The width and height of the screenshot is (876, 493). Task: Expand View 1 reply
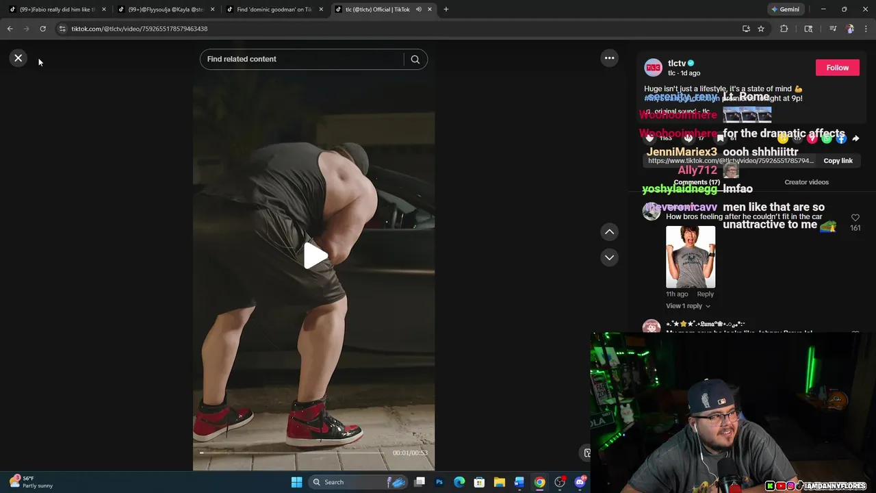tap(688, 306)
